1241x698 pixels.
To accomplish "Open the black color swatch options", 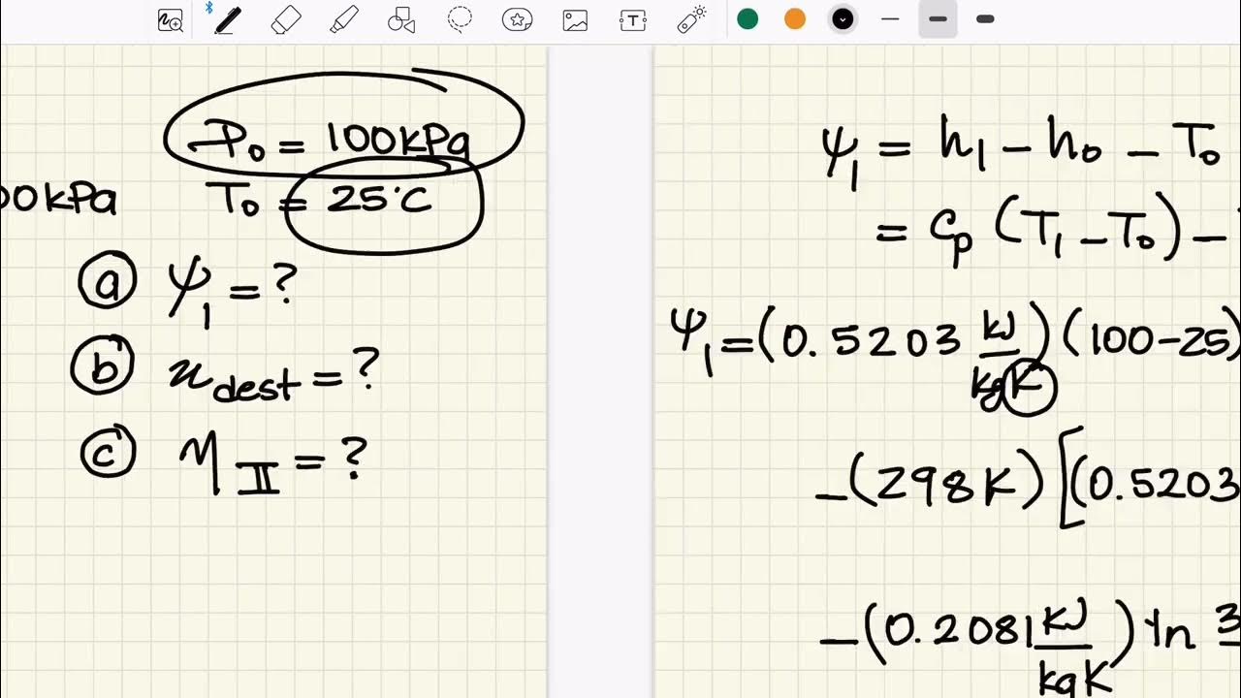I will [843, 19].
